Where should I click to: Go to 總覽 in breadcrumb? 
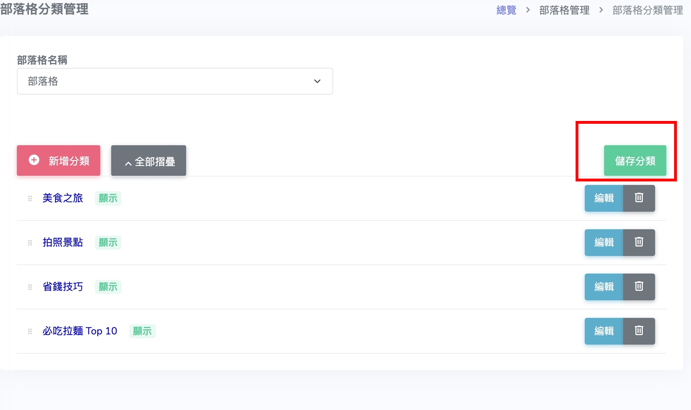[506, 10]
